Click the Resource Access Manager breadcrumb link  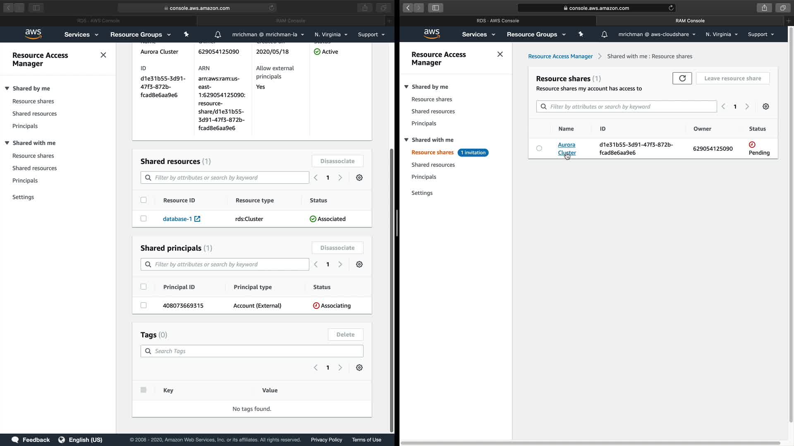[560, 56]
